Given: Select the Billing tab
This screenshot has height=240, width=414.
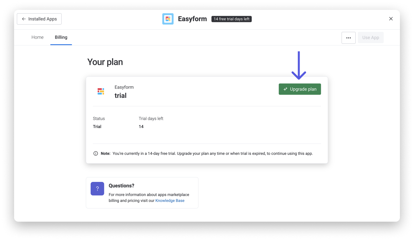Looking at the screenshot, I should [61, 37].
